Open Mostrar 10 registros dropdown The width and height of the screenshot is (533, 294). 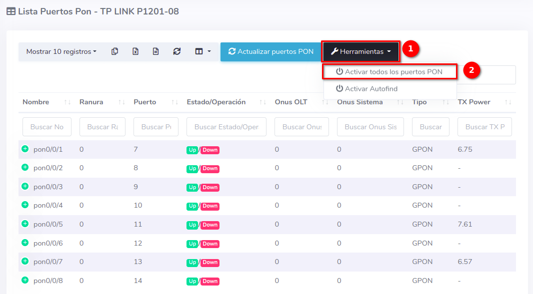(x=61, y=51)
